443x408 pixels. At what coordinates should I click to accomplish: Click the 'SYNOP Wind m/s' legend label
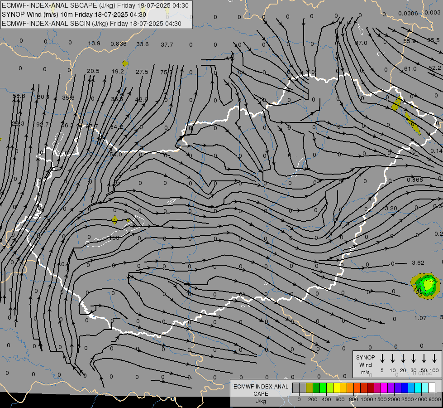365,364
